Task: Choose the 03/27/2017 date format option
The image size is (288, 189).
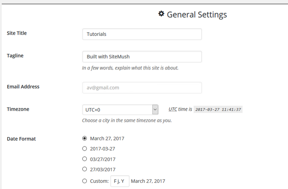Action: point(85,159)
